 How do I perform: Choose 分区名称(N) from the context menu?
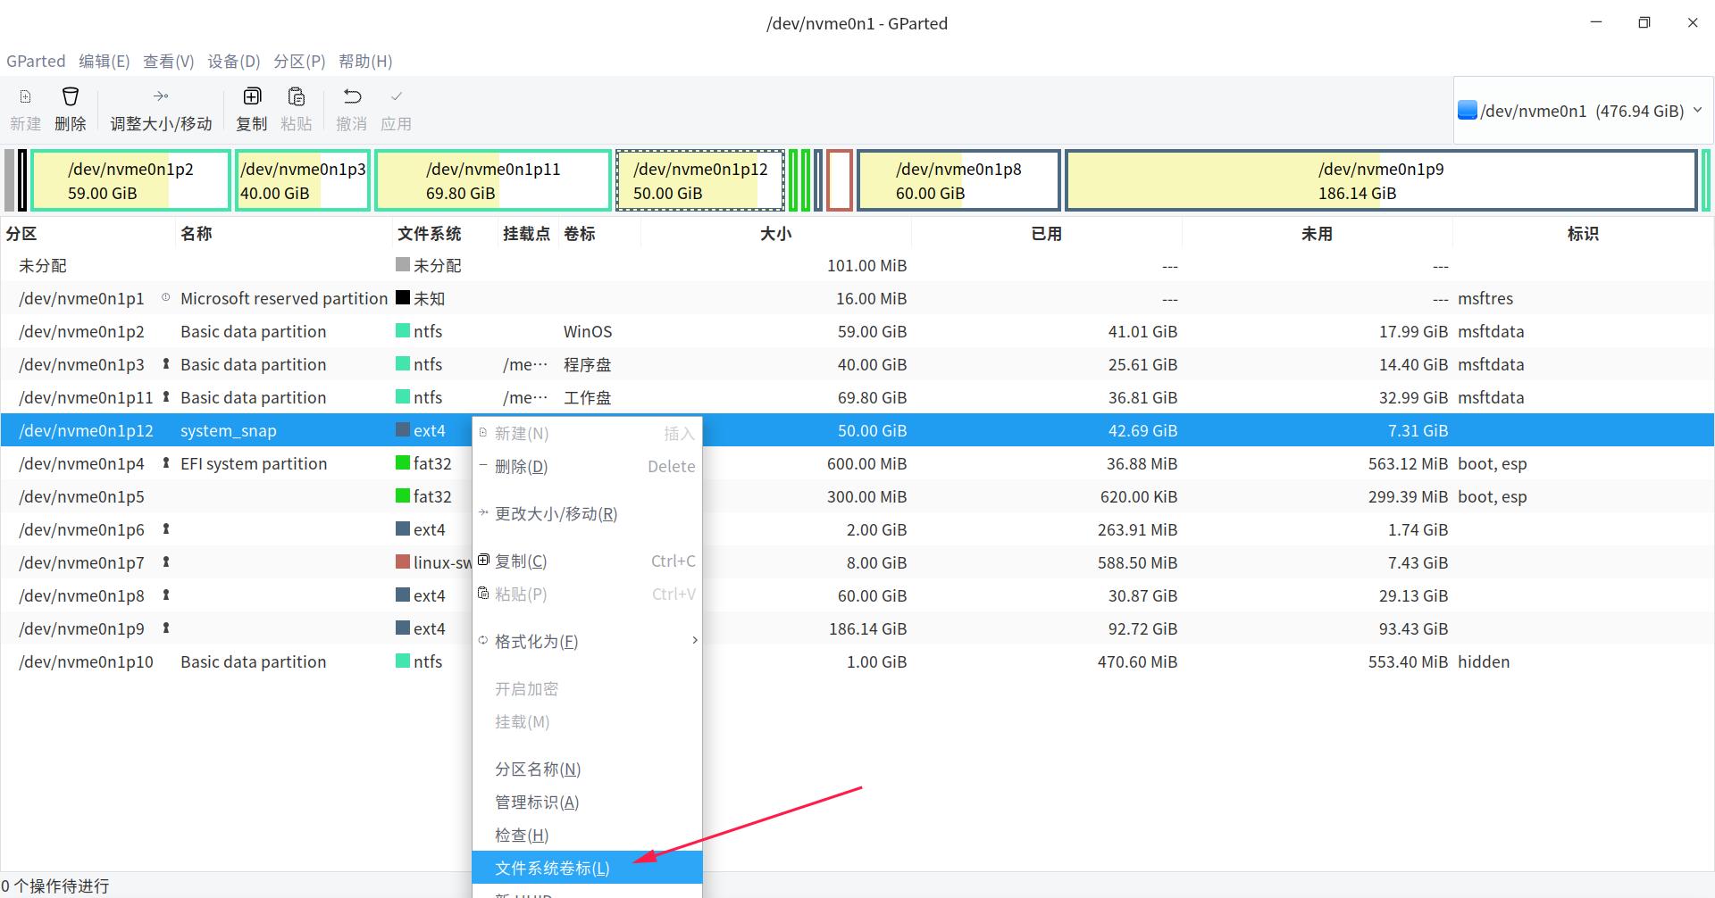click(x=537, y=769)
